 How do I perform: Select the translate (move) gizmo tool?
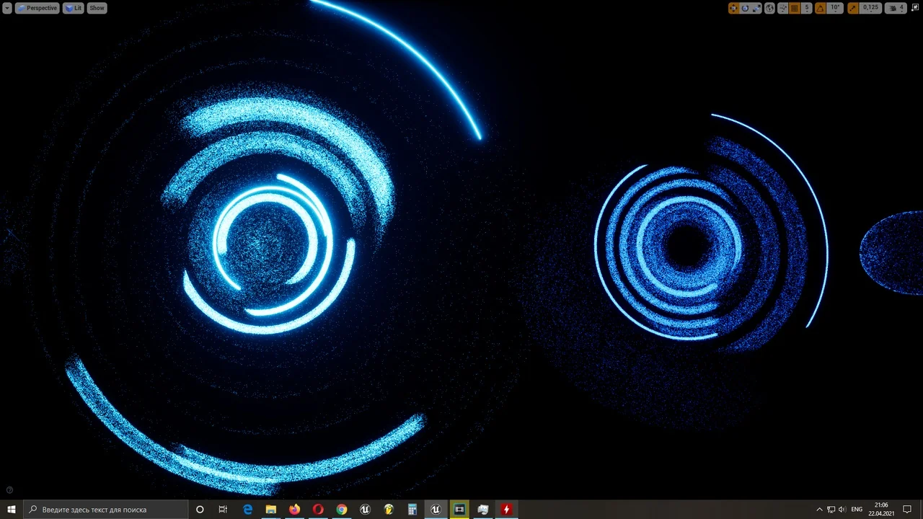tap(733, 8)
